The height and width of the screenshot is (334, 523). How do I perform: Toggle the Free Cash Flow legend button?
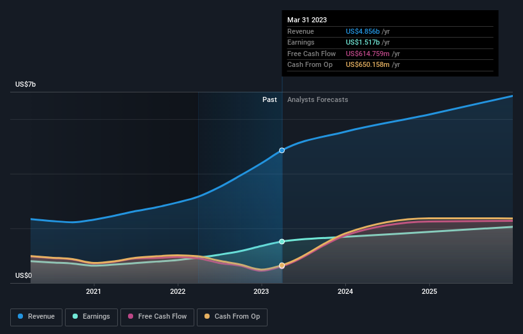(157, 317)
